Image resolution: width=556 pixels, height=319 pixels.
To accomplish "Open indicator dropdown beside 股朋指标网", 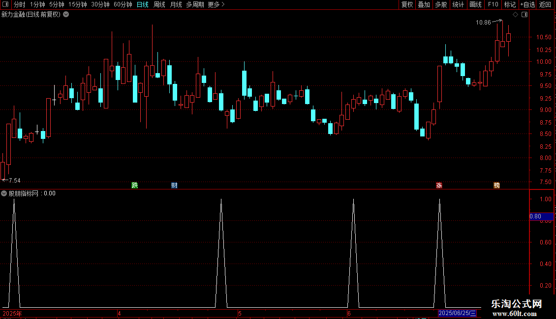I will [x=4, y=193].
